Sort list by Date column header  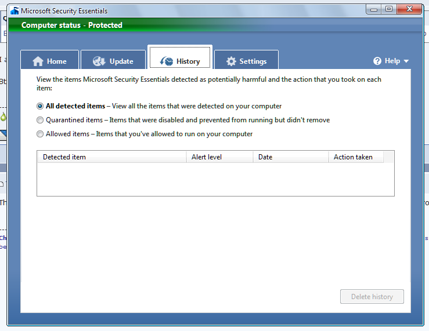[291, 157]
